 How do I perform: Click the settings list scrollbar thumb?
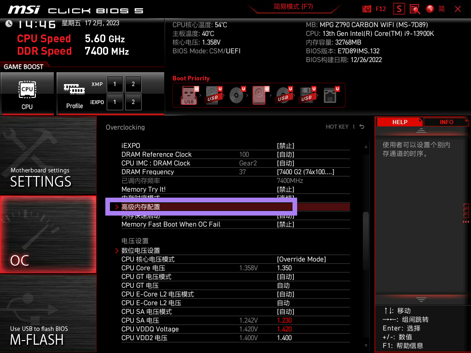click(x=366, y=241)
